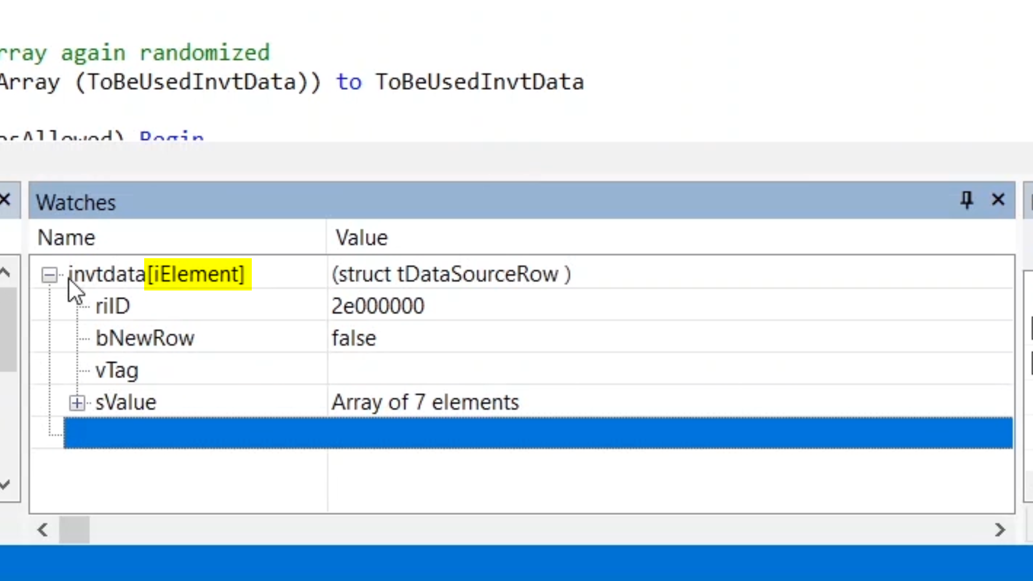1033x581 pixels.
Task: Click the highlighted empty watch row
Action: click(537, 433)
